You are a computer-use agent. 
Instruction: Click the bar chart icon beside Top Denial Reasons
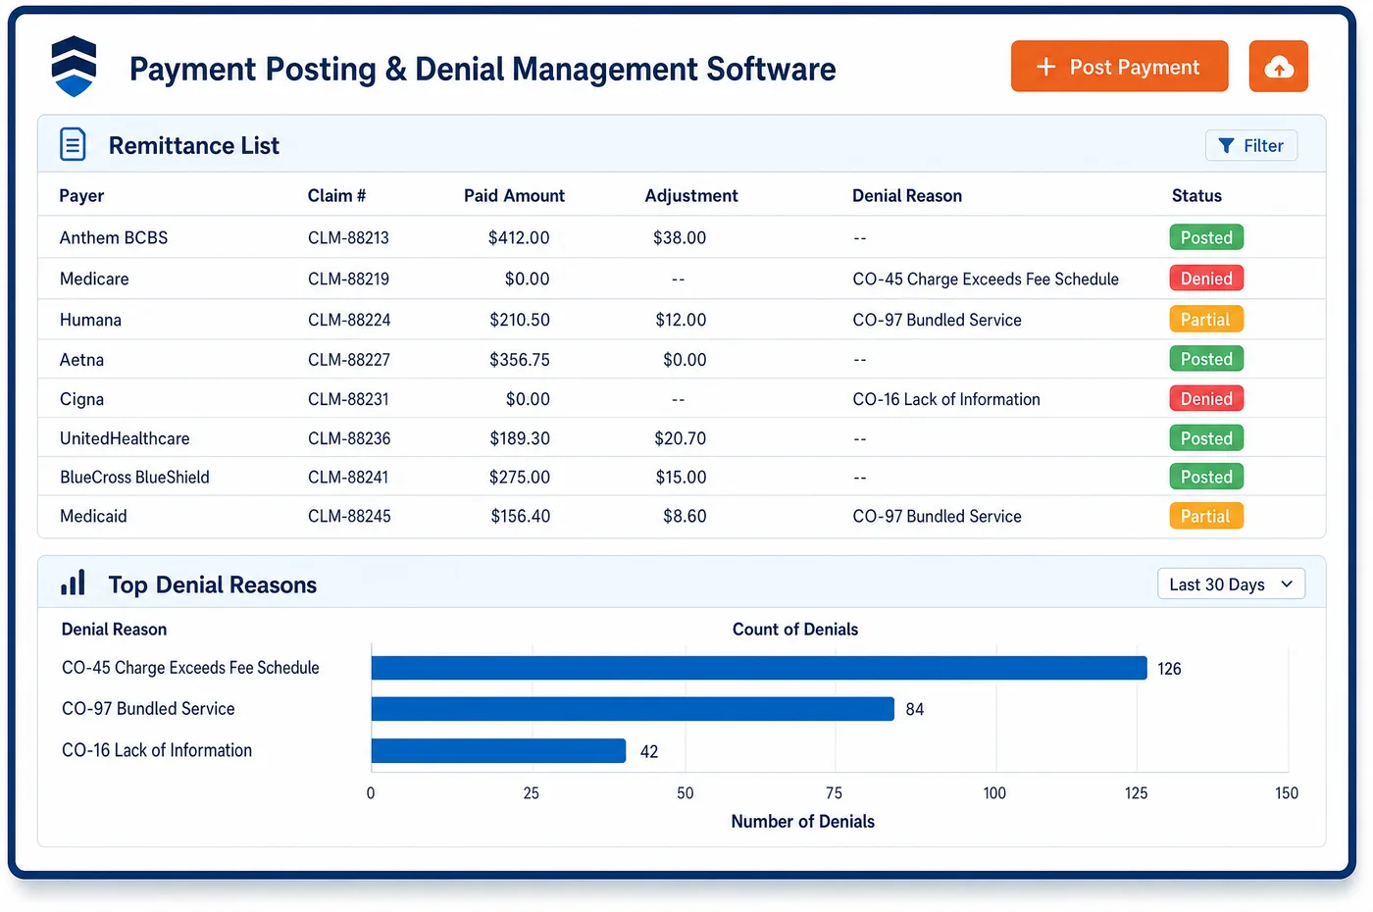[73, 583]
